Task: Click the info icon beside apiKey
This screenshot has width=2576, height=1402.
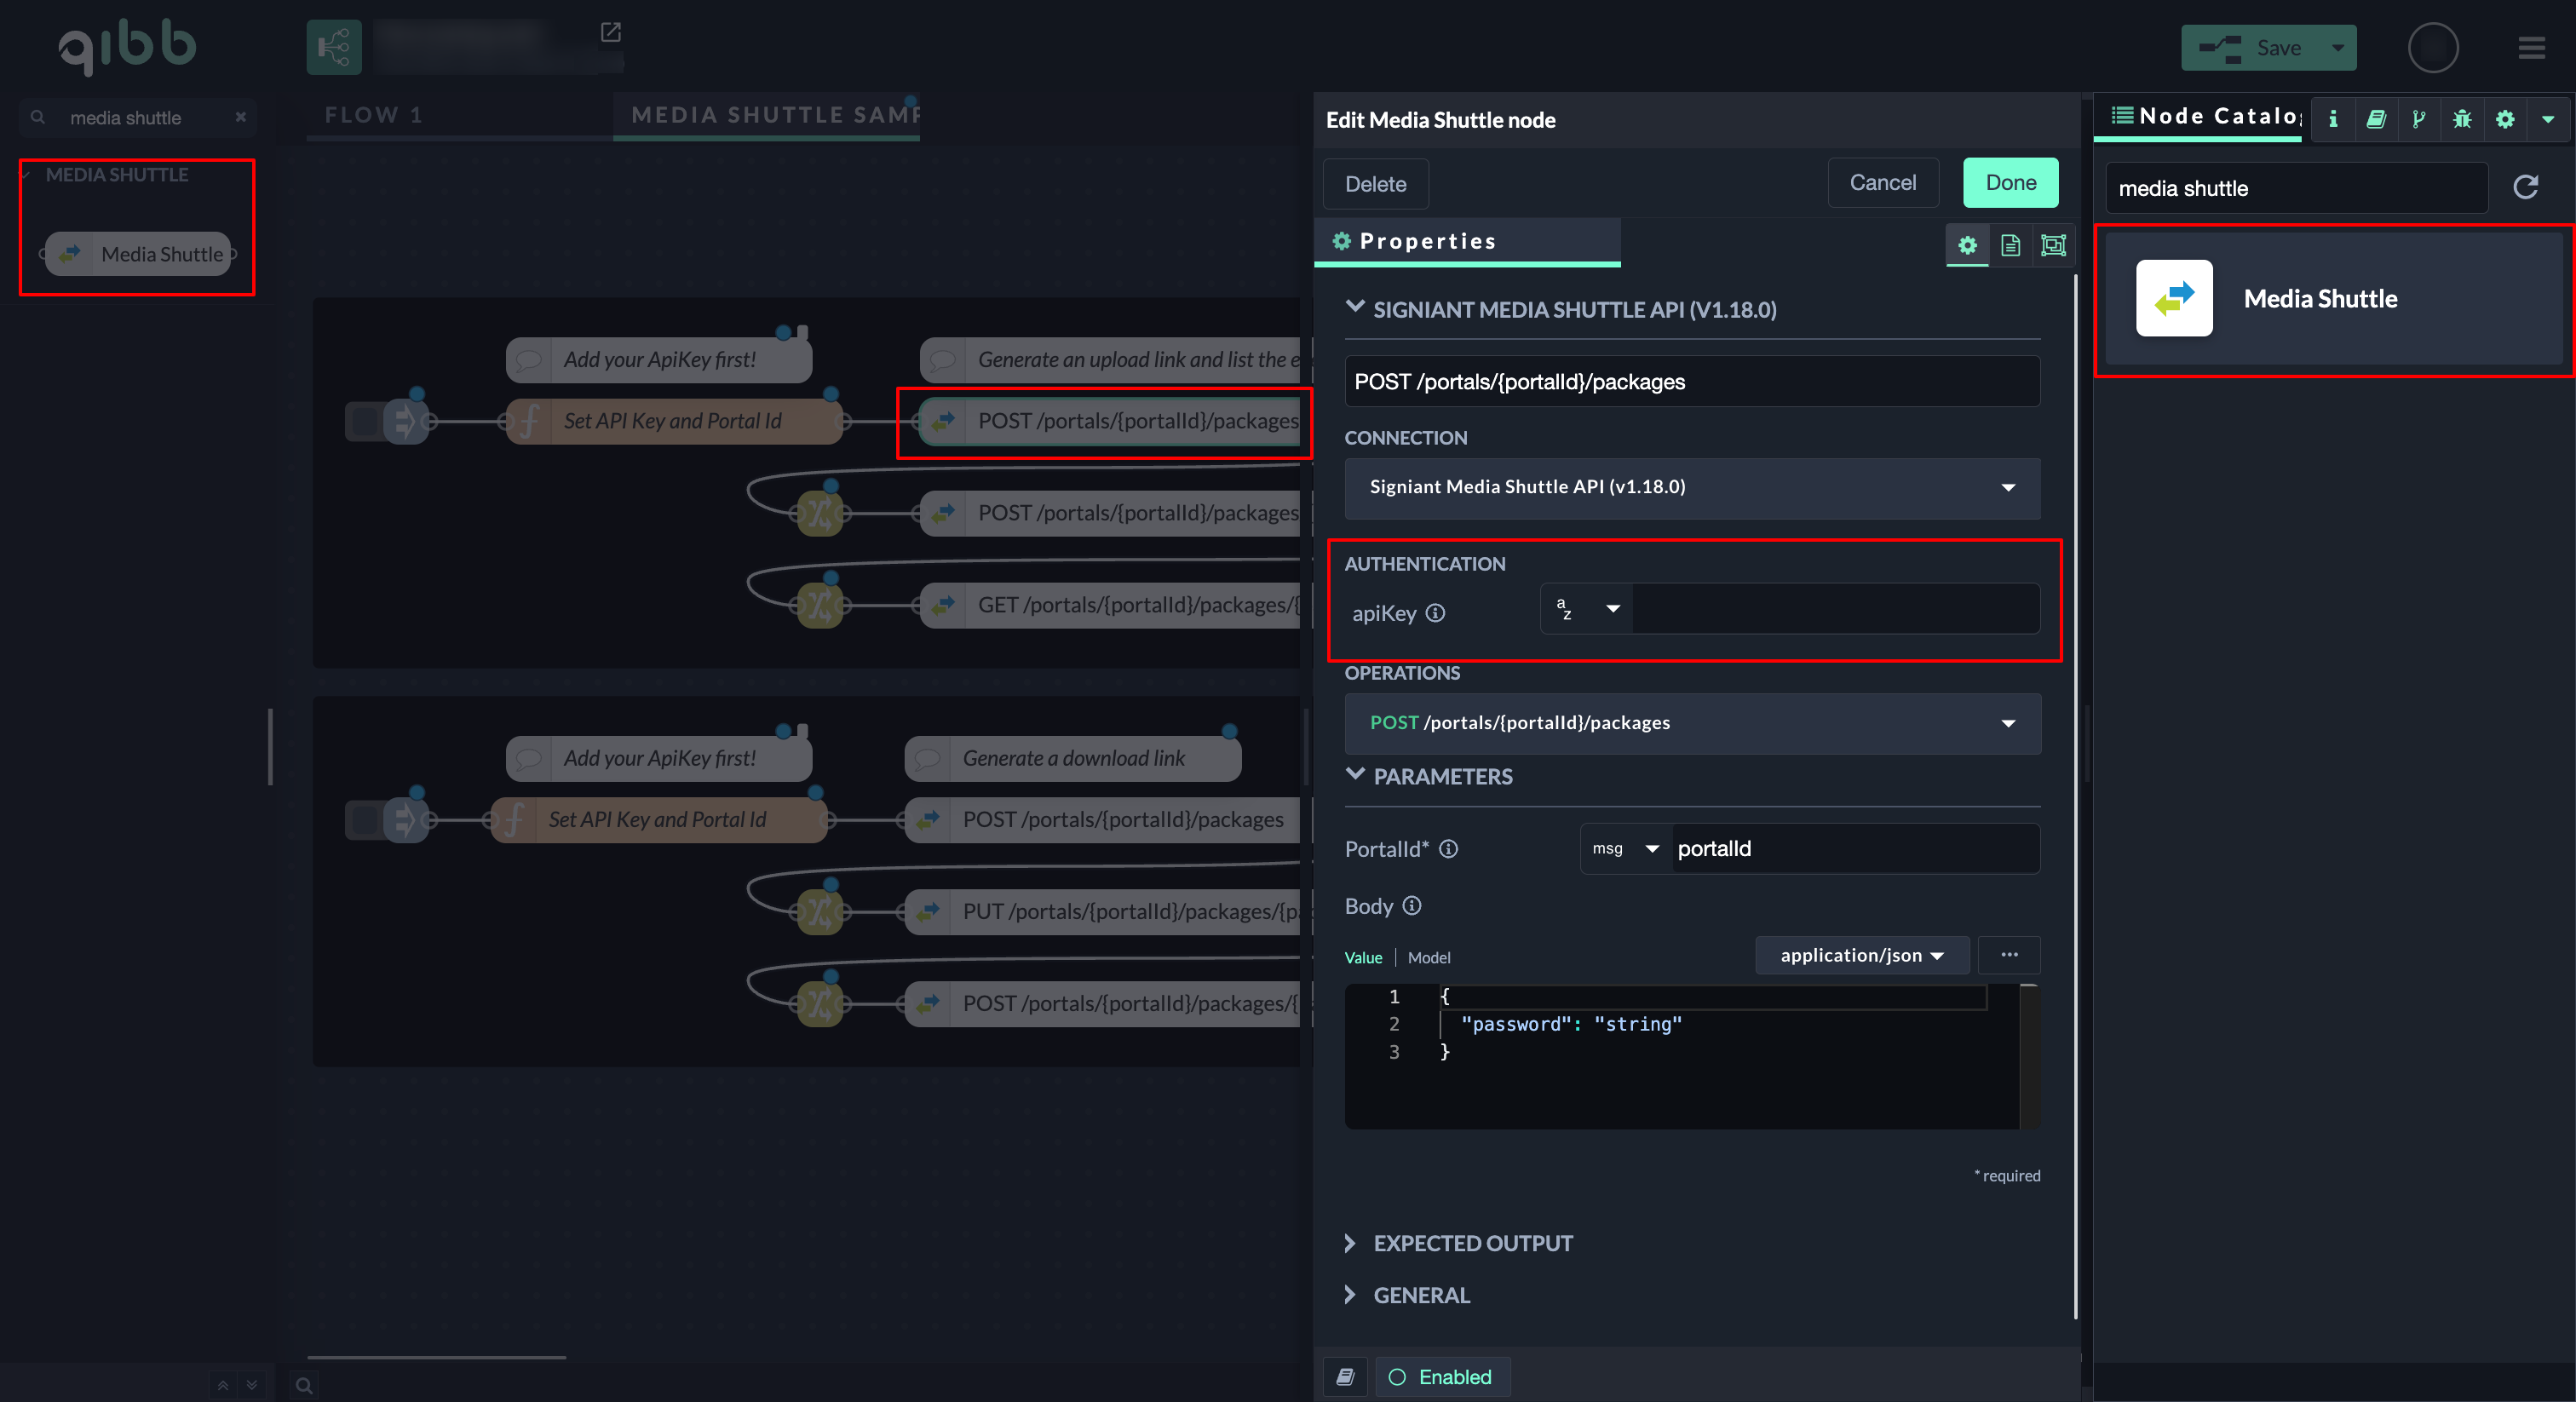Action: (1435, 613)
